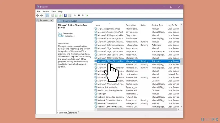Click the gear icon beside Network Connection Broker
Image resolution: width=220 pixels, height=123 pixels.
click(96, 100)
